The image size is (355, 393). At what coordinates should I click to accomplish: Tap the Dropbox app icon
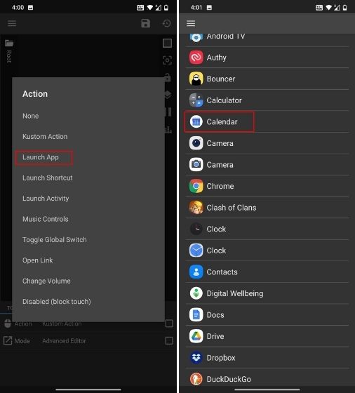(196, 358)
